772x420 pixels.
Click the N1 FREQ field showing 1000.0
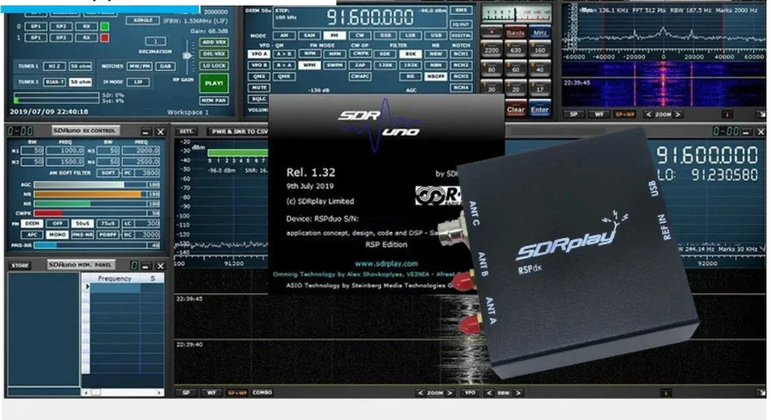pyautogui.click(x=65, y=151)
